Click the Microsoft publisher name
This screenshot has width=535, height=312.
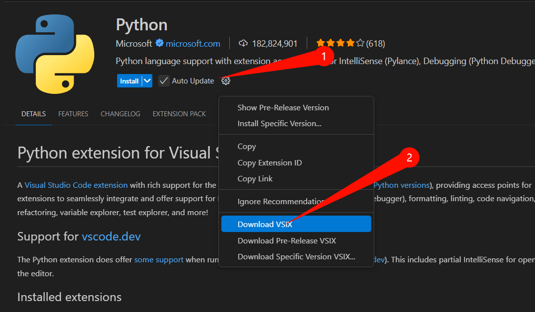point(134,44)
